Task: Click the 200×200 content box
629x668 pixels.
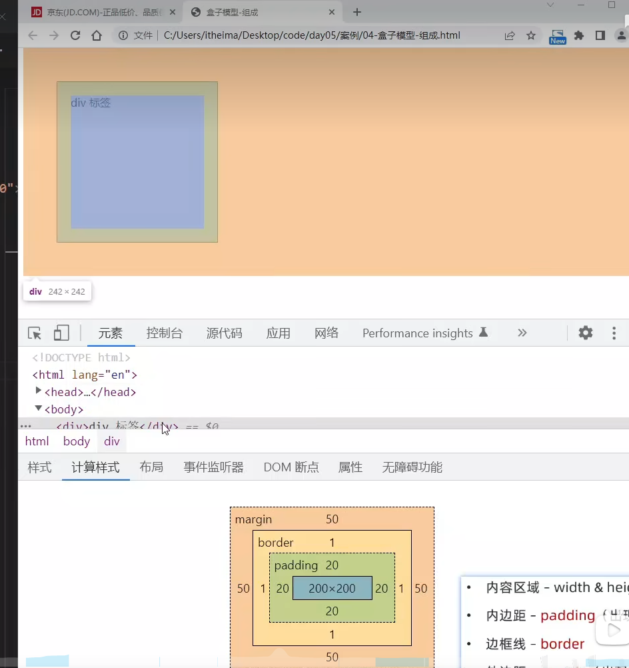Action: pos(332,589)
